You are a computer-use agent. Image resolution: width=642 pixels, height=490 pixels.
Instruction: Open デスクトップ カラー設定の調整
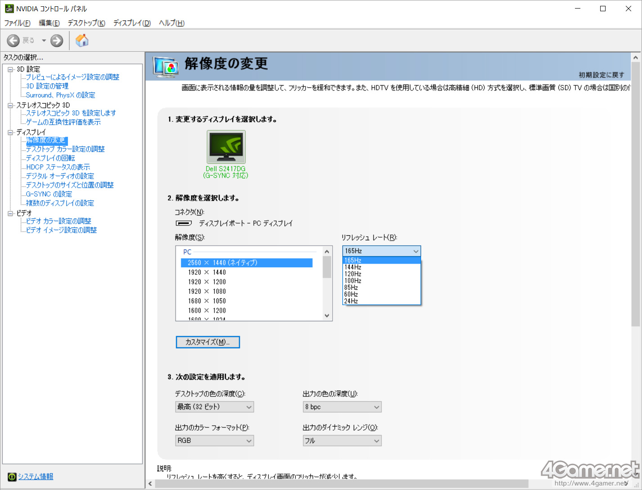click(x=65, y=149)
